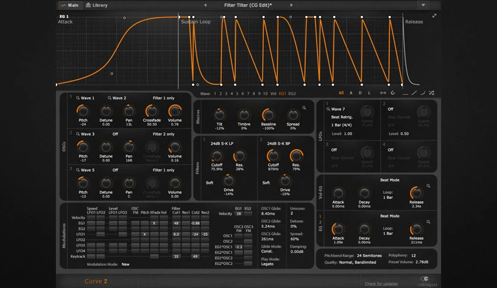Select the Vol waveform tab
This screenshot has width=497, height=288.
click(273, 93)
